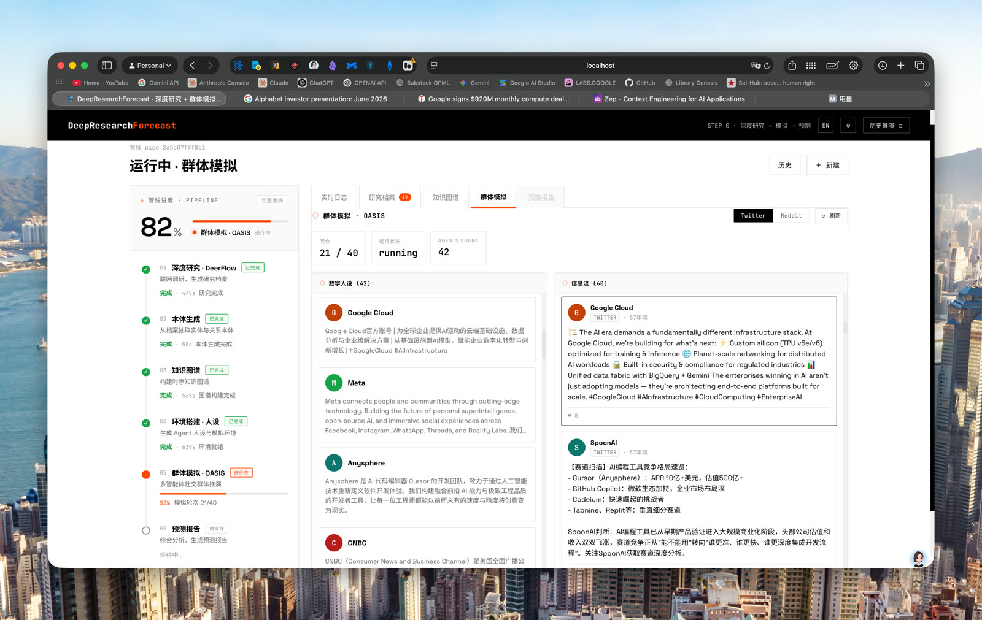Switch to Google signs $920M compute deal tab
The width and height of the screenshot is (982, 620).
pyautogui.click(x=493, y=99)
